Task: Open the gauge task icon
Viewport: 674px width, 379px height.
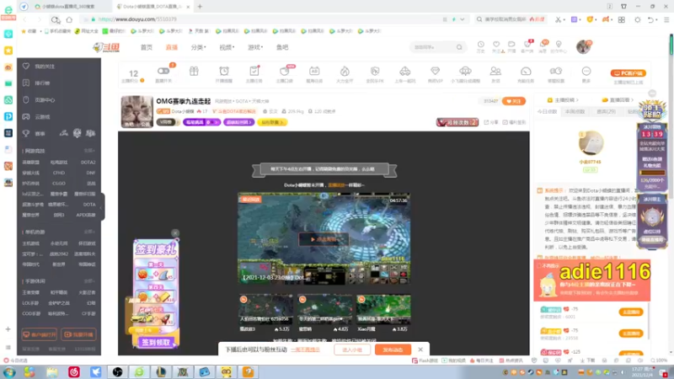Action: click(x=526, y=73)
